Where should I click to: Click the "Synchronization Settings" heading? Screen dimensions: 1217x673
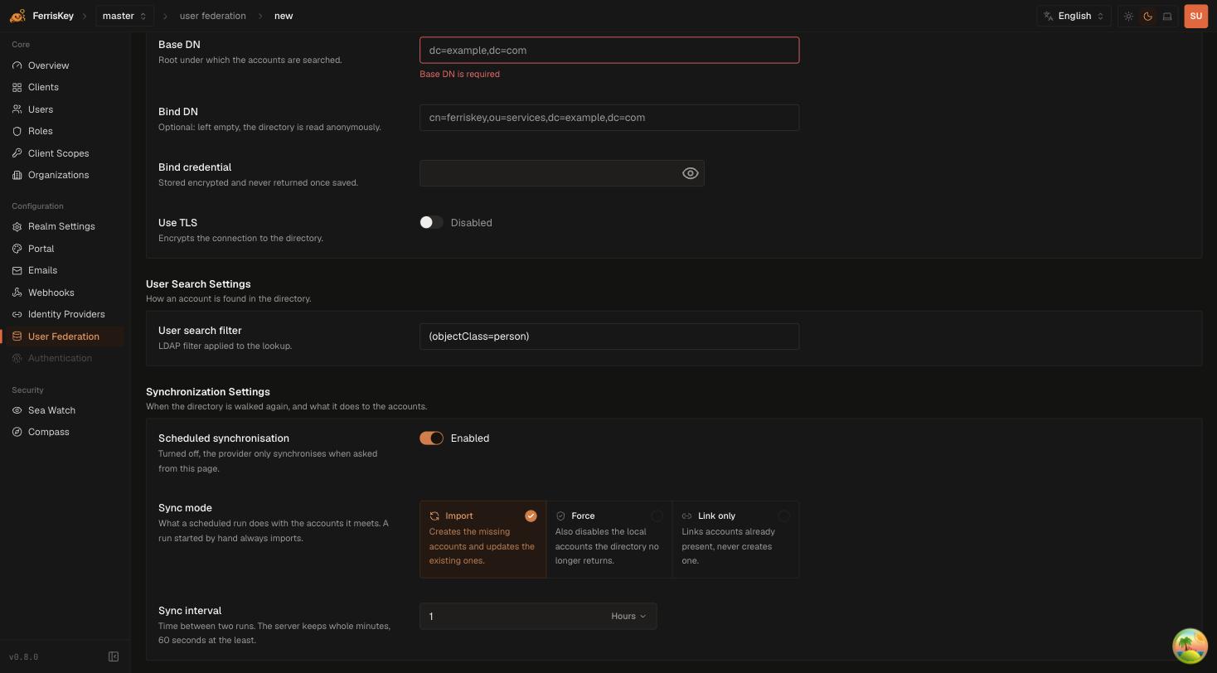(x=207, y=391)
